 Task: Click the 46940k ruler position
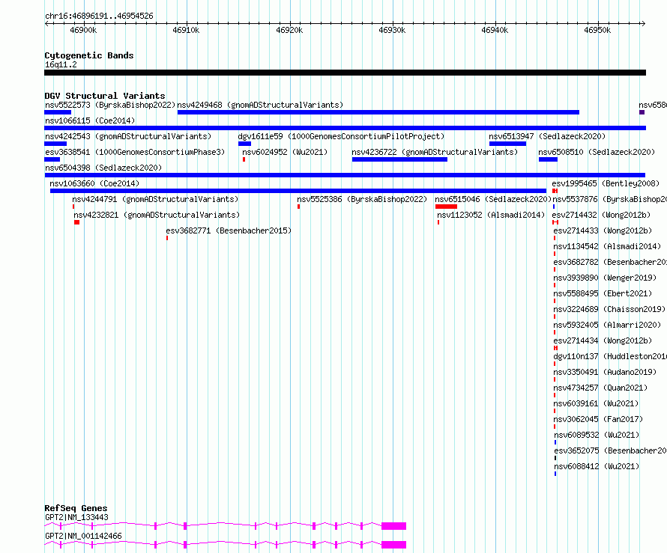point(495,30)
